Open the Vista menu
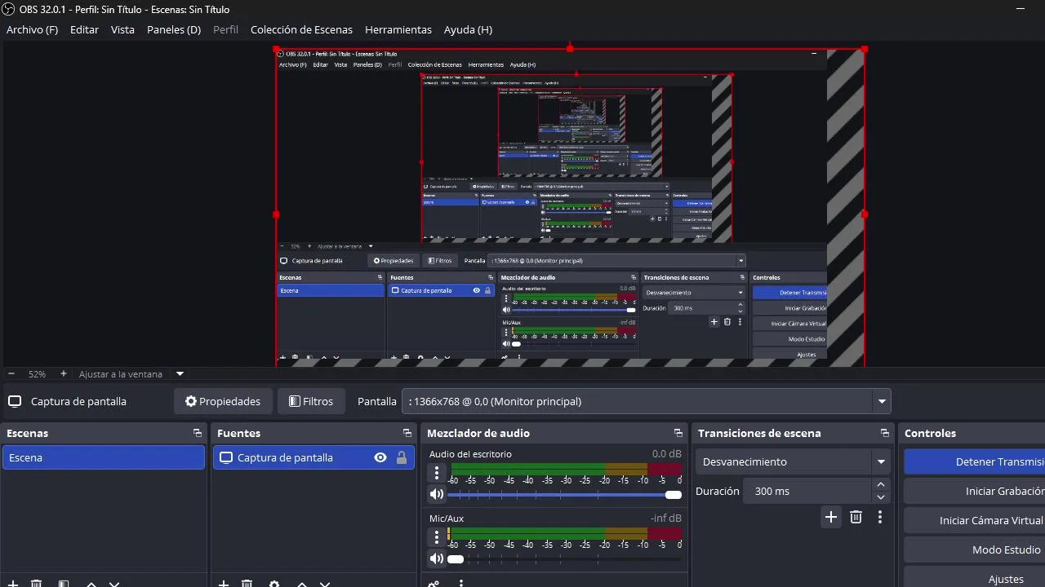The image size is (1045, 587). coord(122,29)
